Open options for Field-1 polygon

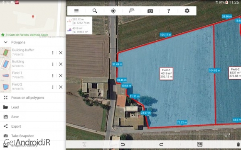coord(53,75)
